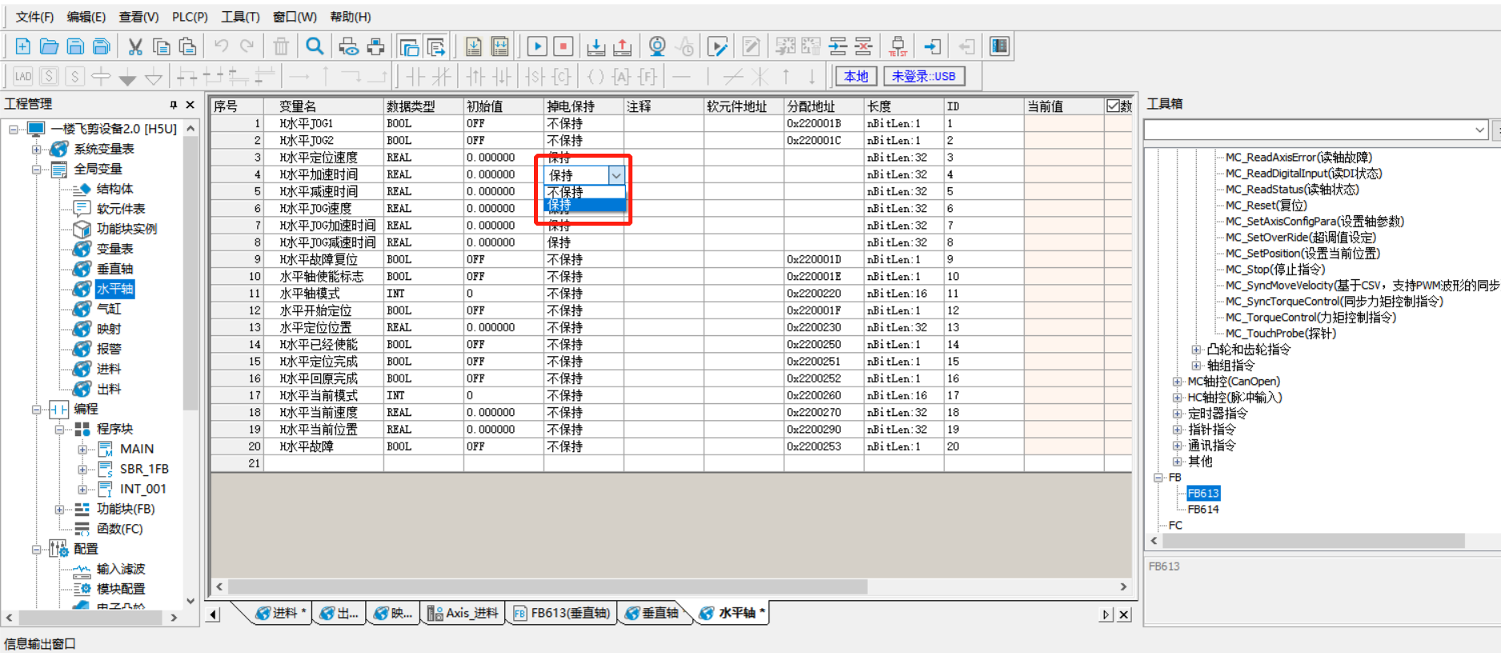
Task: Click the online edit pencil-play icon
Action: tap(718, 46)
